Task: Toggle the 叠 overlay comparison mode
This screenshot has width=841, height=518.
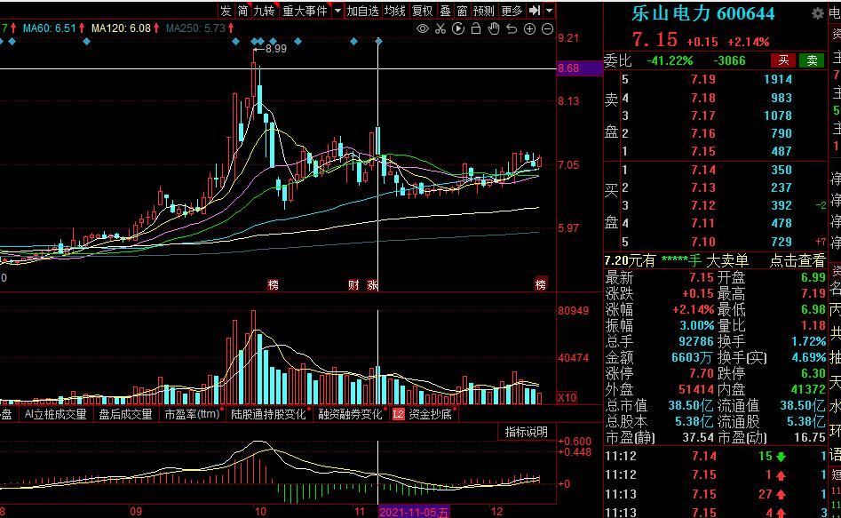Action: point(445,11)
